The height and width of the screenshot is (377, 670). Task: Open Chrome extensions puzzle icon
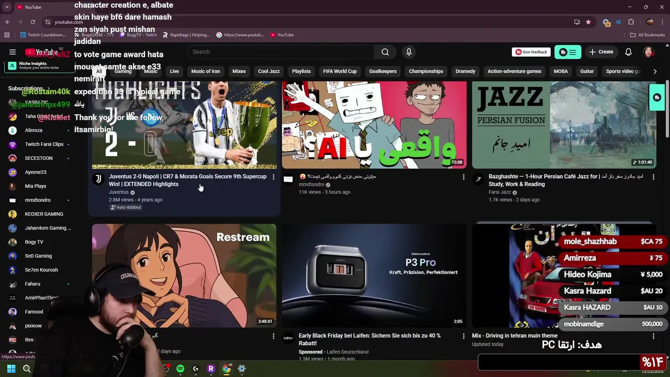point(631,22)
